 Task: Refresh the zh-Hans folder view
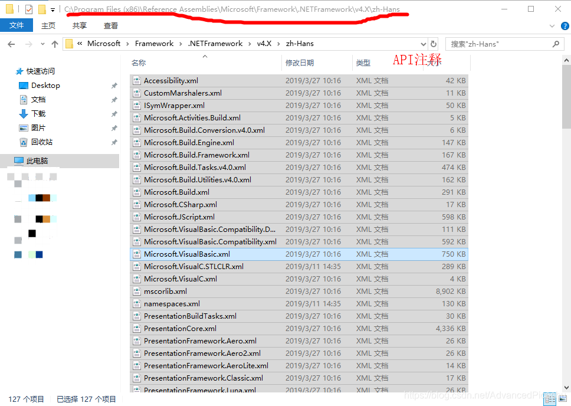pos(434,44)
